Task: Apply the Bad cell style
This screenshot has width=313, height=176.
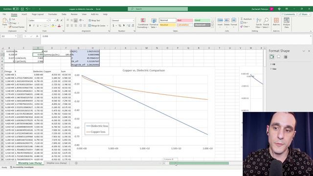Action: click(185, 21)
